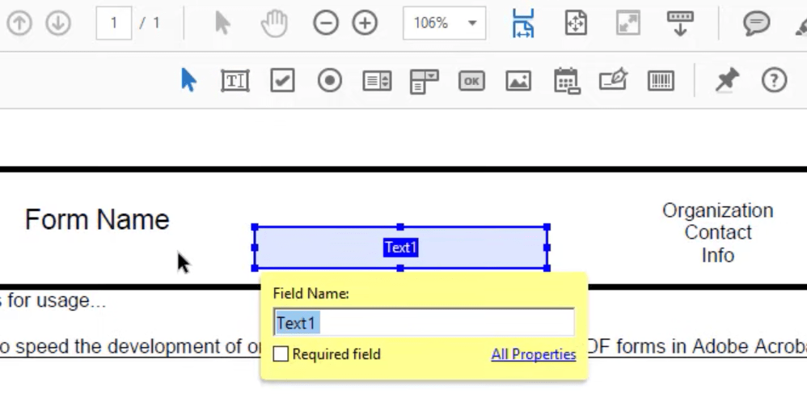This screenshot has height=394, width=807.
Task: Click the Add Text Field tool icon
Action: [x=234, y=80]
